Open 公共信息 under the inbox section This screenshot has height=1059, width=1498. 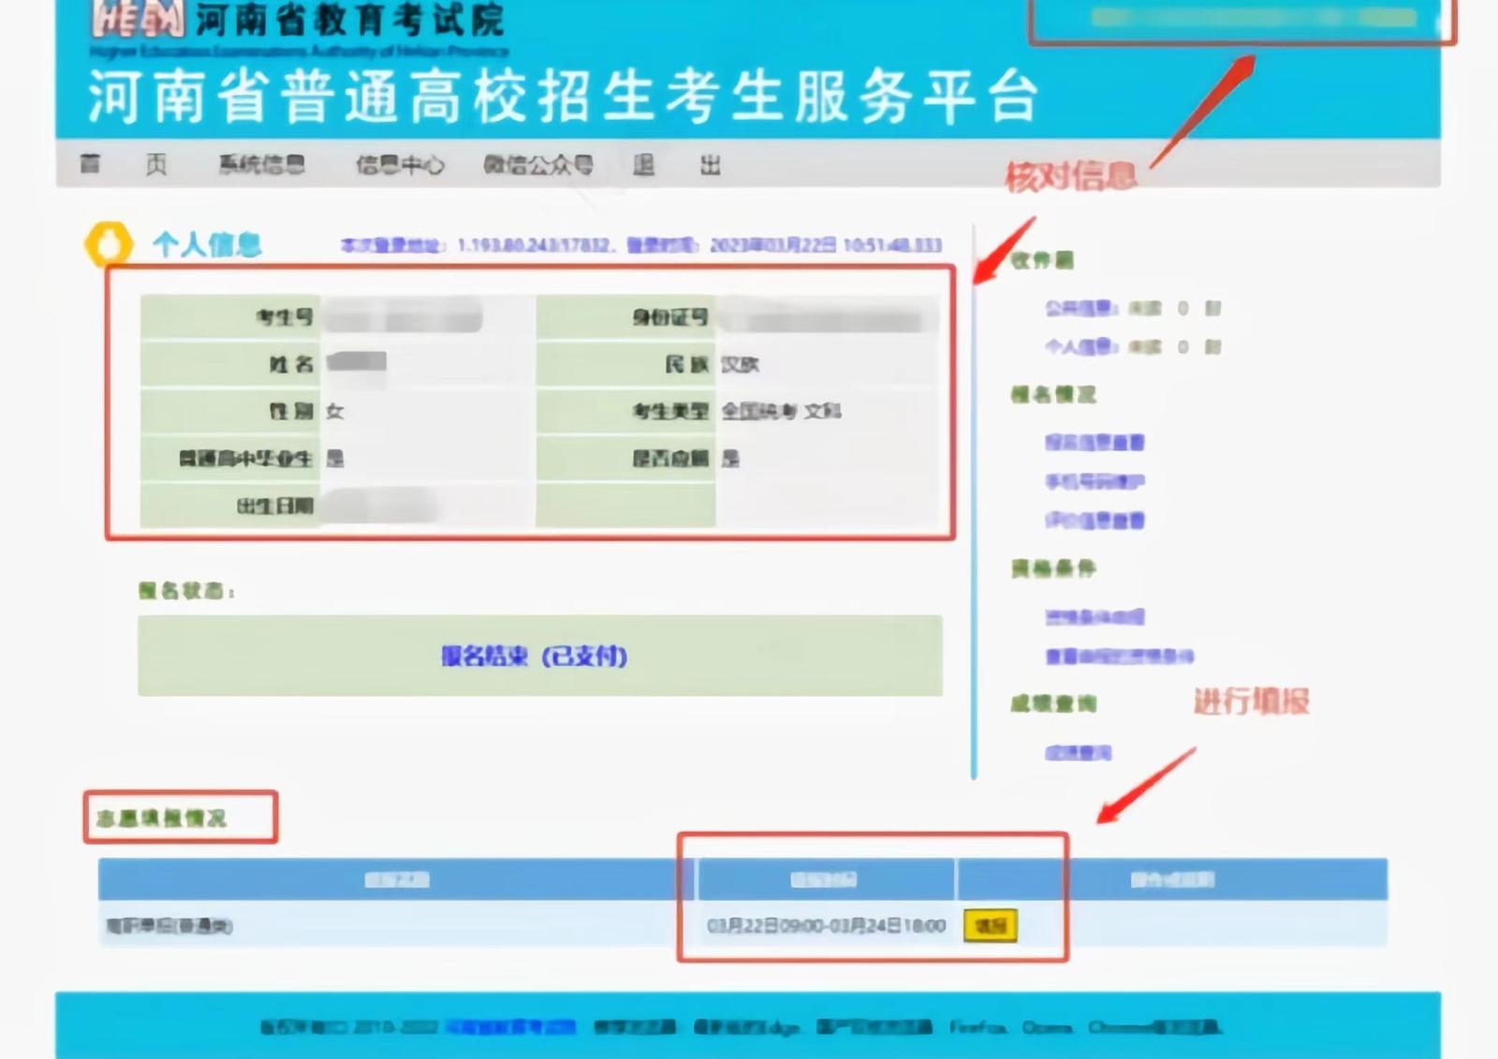1079,308
